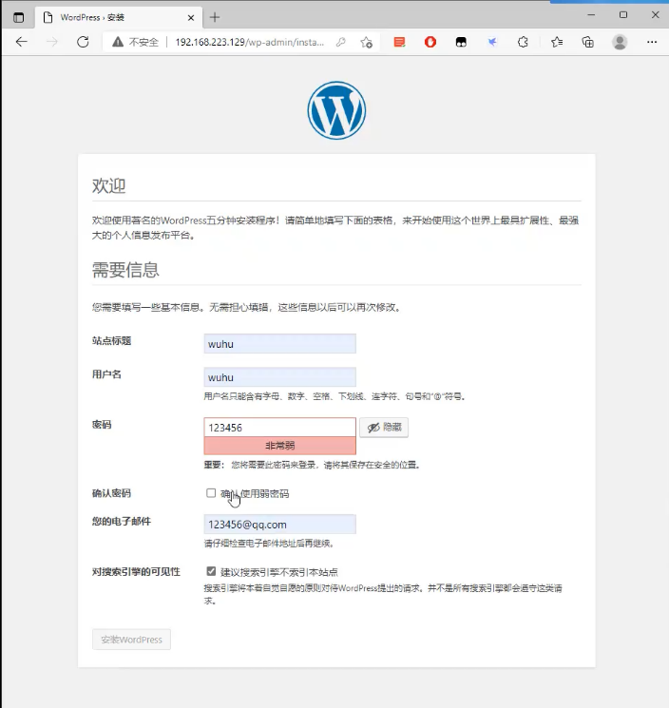Screen dimensions: 669x708
Task: Click the 重要 password reminder text
Action: 312,465
